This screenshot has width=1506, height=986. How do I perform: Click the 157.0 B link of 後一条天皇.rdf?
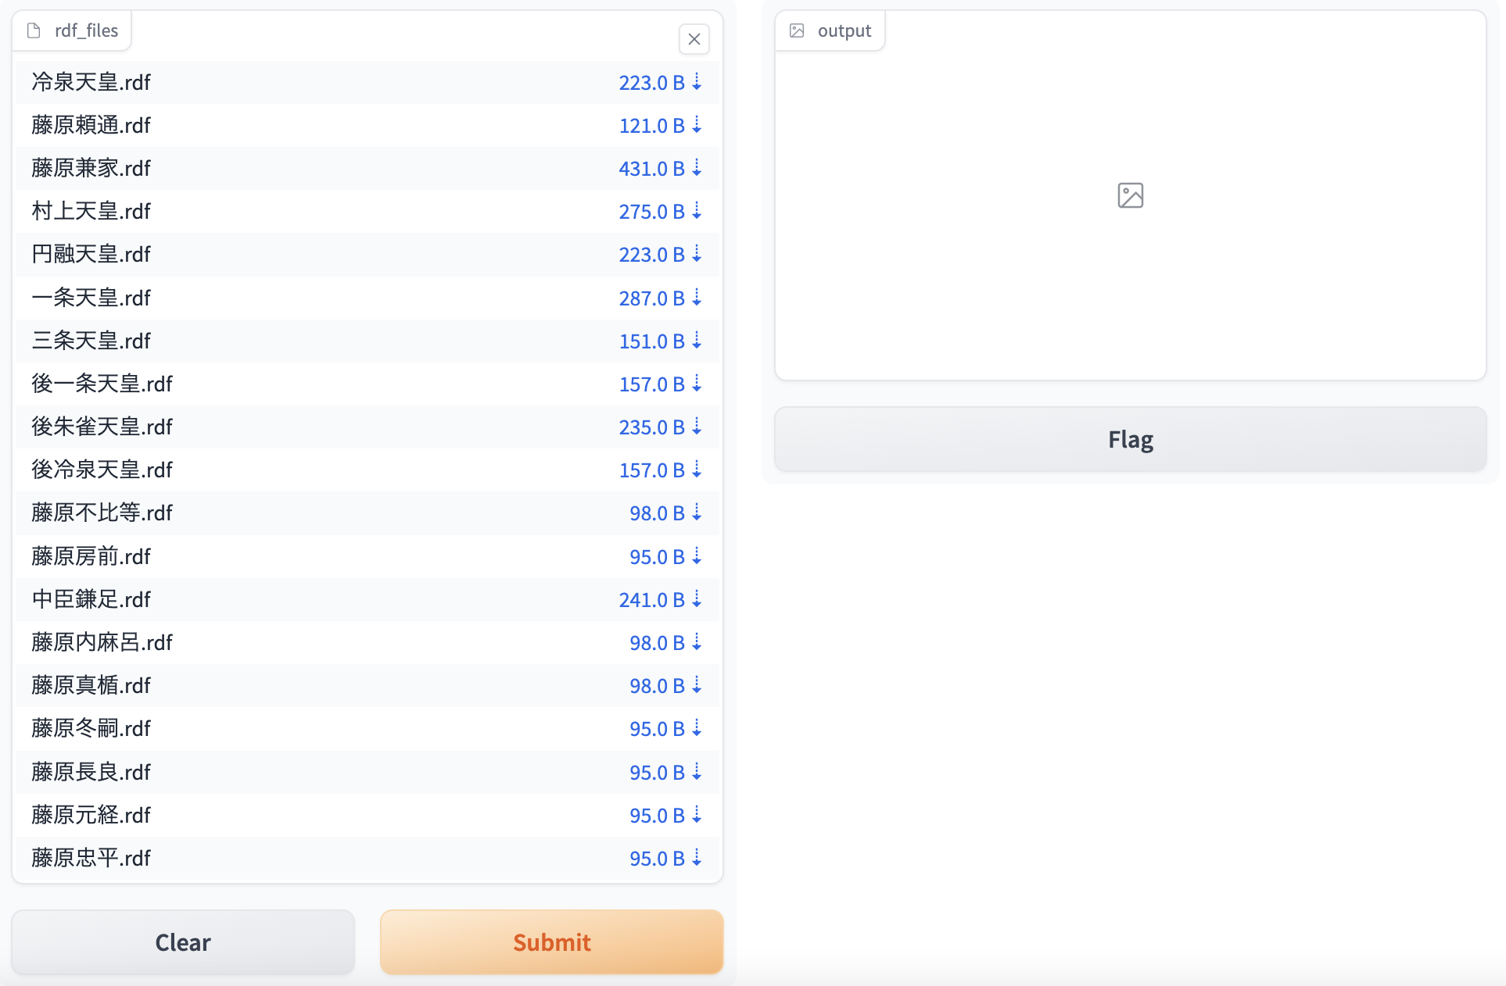(x=651, y=384)
